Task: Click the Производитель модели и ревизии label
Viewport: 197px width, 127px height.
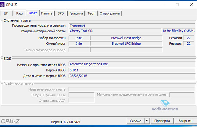Action: 39,26
